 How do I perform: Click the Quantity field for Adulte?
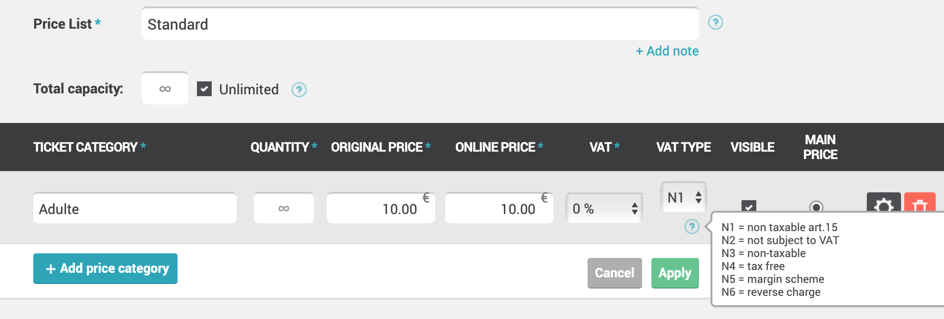click(x=284, y=209)
